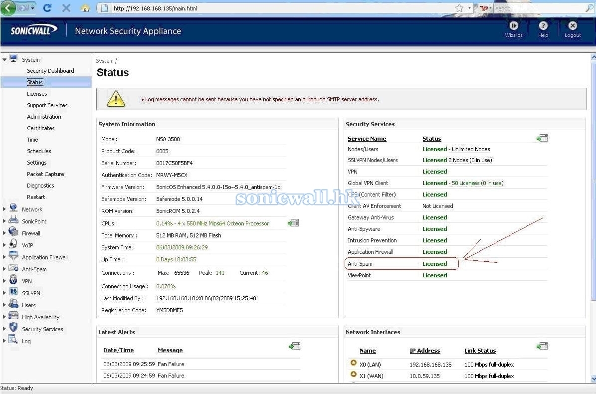Image resolution: width=596 pixels, height=394 pixels.
Task: Go back with the browser back button
Action: coord(7,8)
